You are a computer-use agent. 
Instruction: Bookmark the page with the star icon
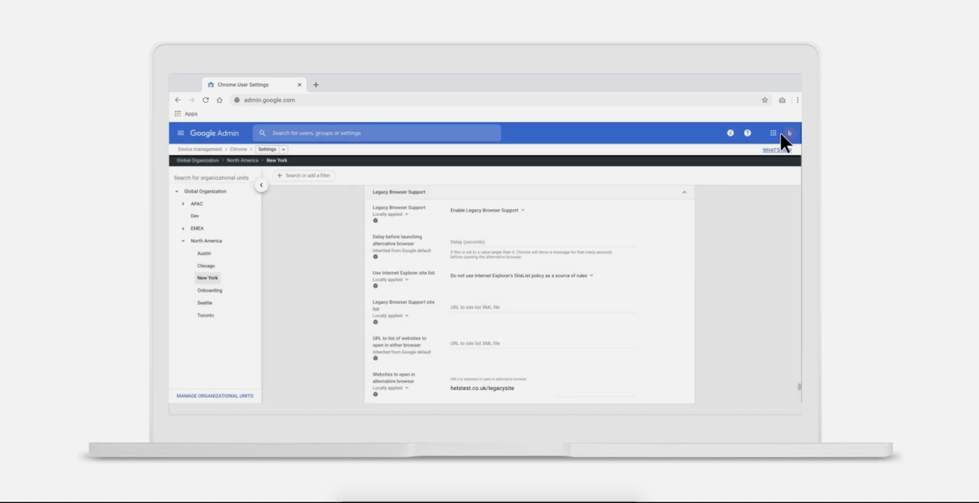point(764,100)
